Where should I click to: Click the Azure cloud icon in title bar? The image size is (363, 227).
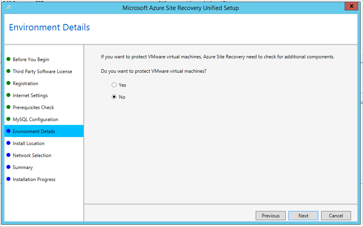[8, 7]
